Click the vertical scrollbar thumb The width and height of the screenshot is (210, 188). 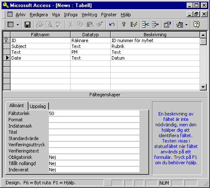pos(203,41)
